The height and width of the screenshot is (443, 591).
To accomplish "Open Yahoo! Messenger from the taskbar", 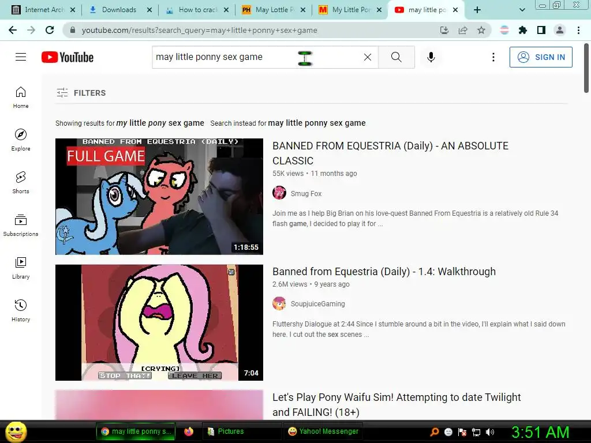I will point(323,431).
